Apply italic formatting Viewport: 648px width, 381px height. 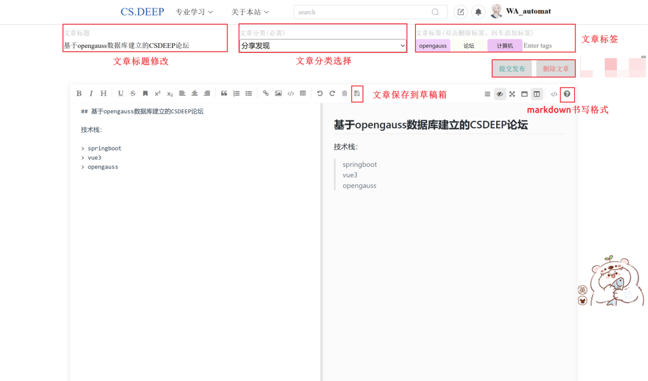point(91,94)
